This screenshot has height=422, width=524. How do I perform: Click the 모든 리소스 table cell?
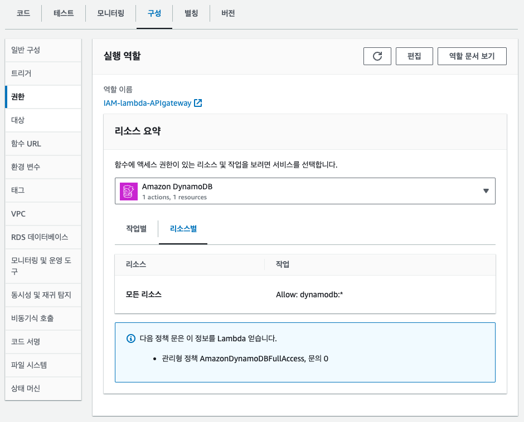pos(144,295)
